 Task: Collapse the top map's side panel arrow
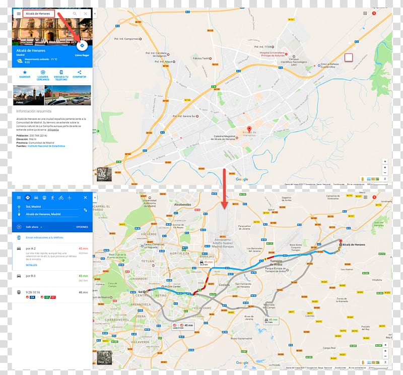[95, 14]
